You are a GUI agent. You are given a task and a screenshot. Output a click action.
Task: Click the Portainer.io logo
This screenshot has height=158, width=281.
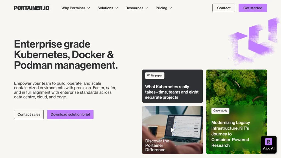click(x=32, y=8)
